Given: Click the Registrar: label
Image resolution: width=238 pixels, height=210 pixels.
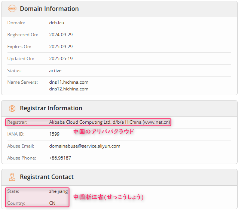Looking at the screenshot, I should point(18,122).
